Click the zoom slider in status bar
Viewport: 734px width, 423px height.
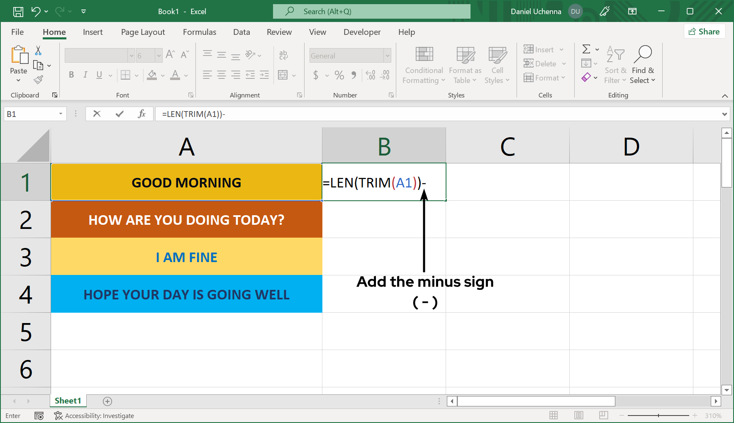pos(658,415)
